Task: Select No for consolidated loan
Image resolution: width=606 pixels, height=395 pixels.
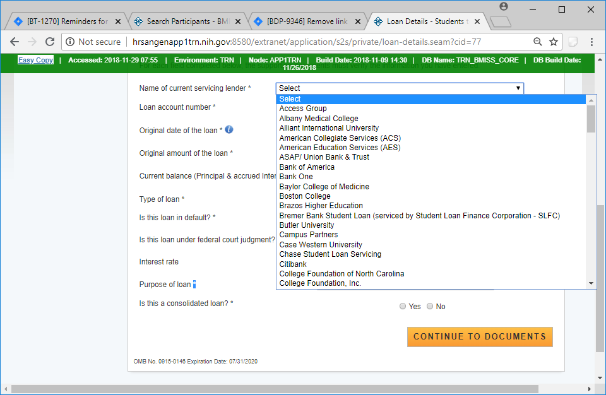Action: pos(430,307)
